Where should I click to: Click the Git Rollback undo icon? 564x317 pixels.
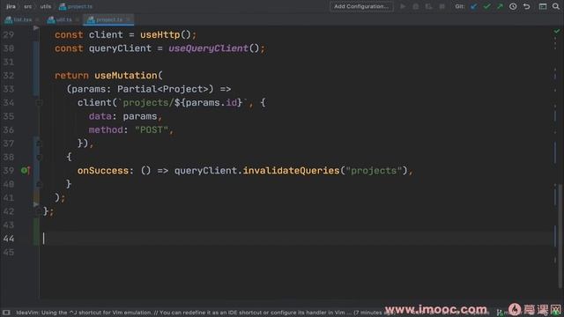tap(527, 6)
